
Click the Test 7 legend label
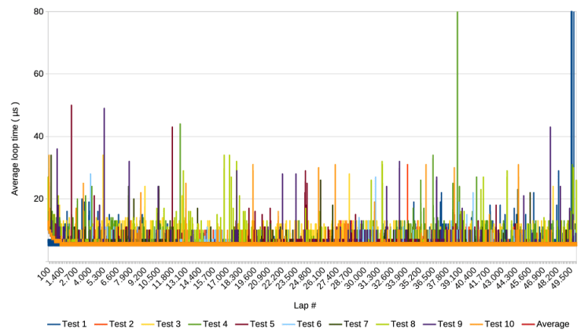pyautogui.click(x=356, y=323)
